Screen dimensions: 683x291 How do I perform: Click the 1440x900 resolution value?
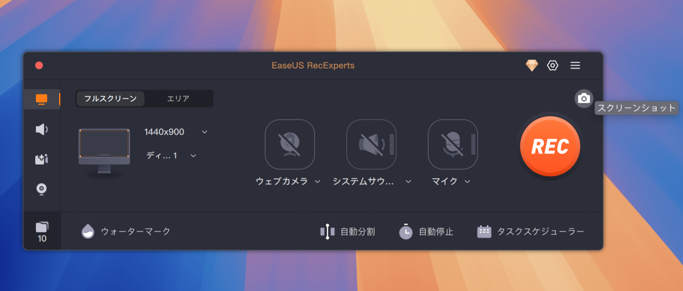click(164, 132)
